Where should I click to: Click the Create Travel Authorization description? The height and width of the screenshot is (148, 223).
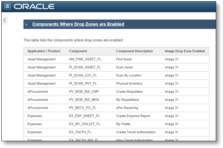[136, 132]
